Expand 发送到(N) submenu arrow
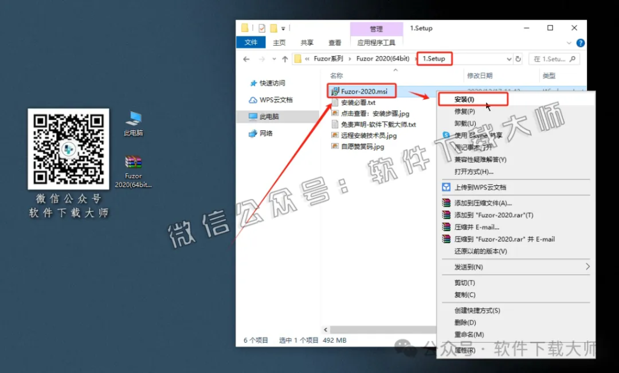The height and width of the screenshot is (373, 619). click(588, 267)
